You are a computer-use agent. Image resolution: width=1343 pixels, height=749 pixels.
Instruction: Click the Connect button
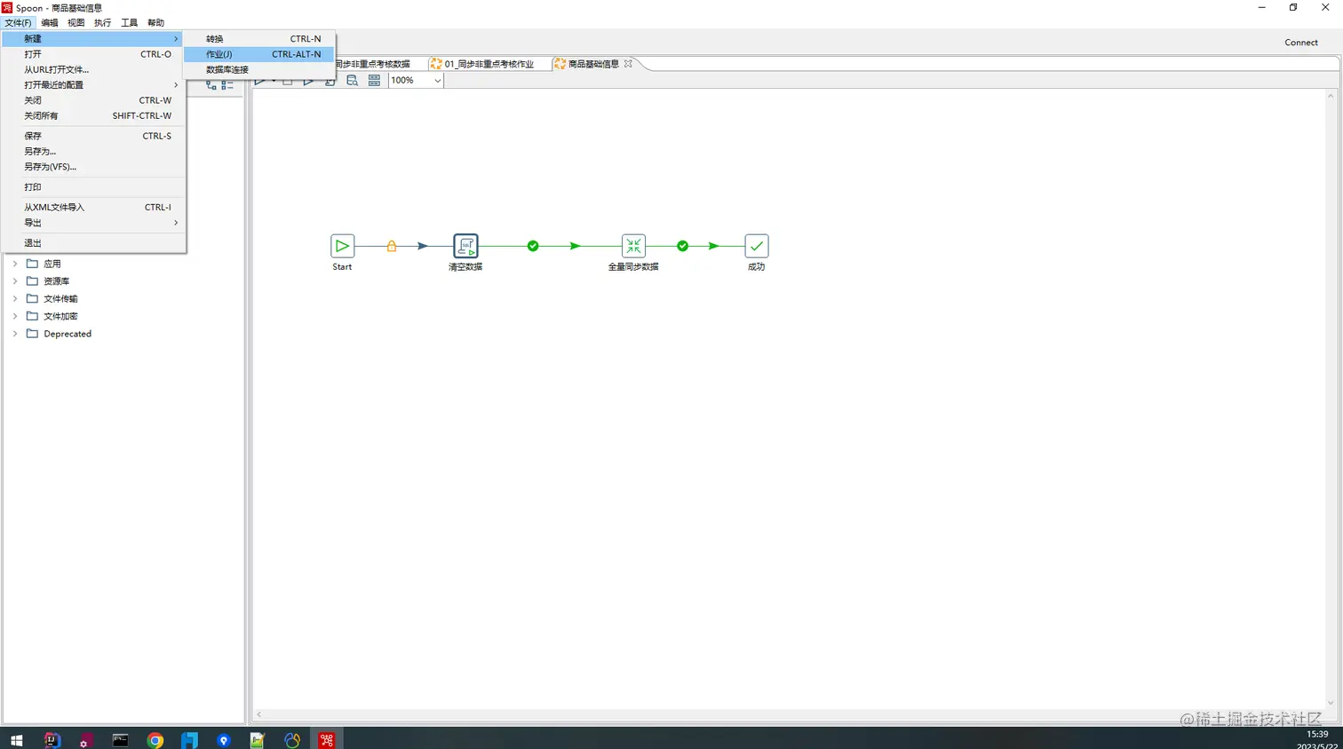click(x=1301, y=43)
